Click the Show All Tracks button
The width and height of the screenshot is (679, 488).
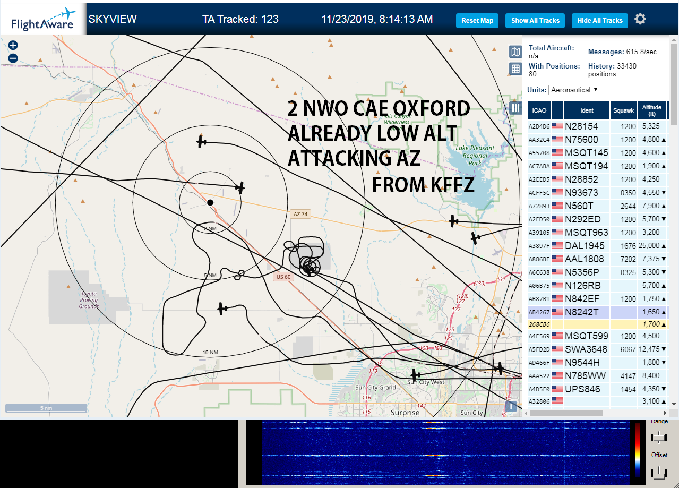(535, 21)
